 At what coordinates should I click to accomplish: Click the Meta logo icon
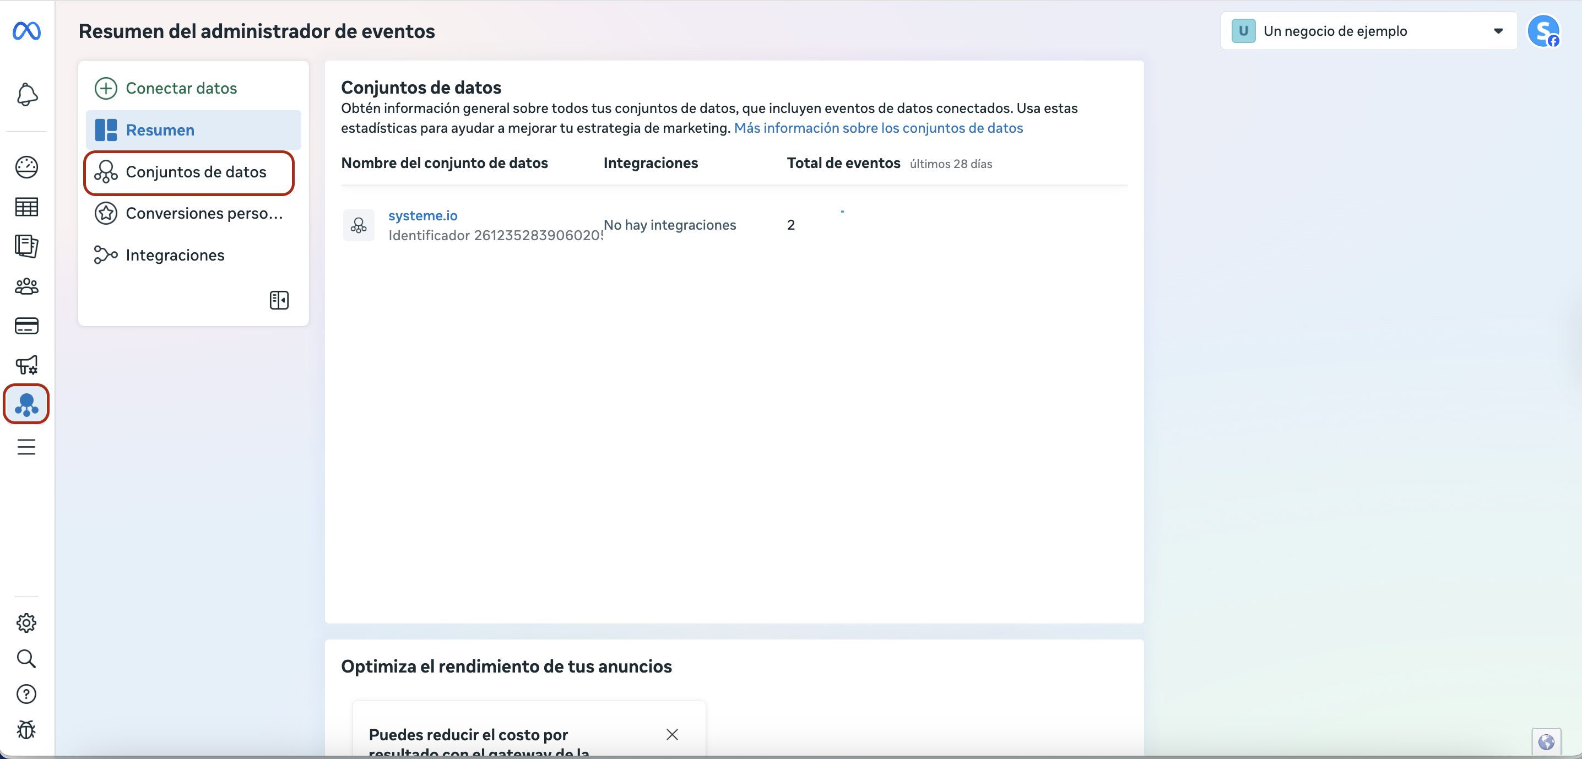point(26,31)
